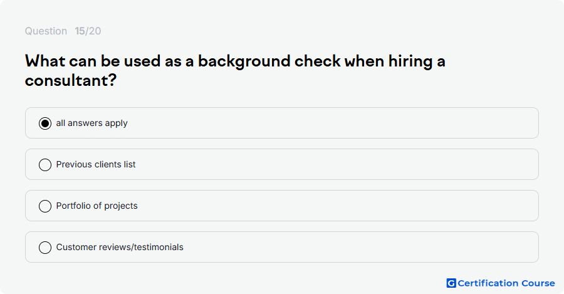The height and width of the screenshot is (294, 564).
Task: Choose the 'Previous clients list' radio button
Action: coord(45,165)
